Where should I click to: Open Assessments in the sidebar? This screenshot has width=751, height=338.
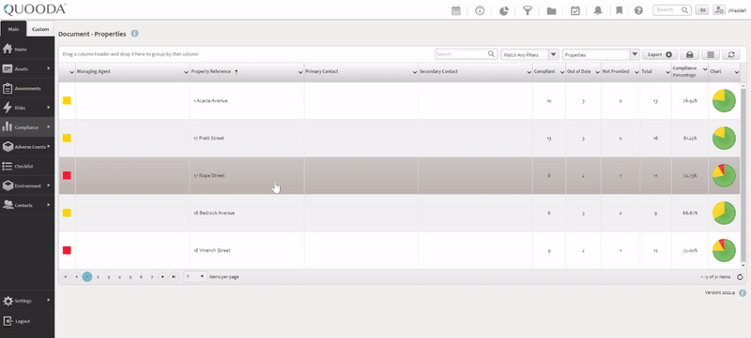[x=27, y=88]
